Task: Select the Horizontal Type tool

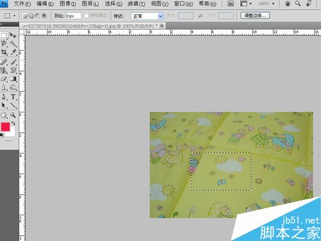Action: [13, 96]
